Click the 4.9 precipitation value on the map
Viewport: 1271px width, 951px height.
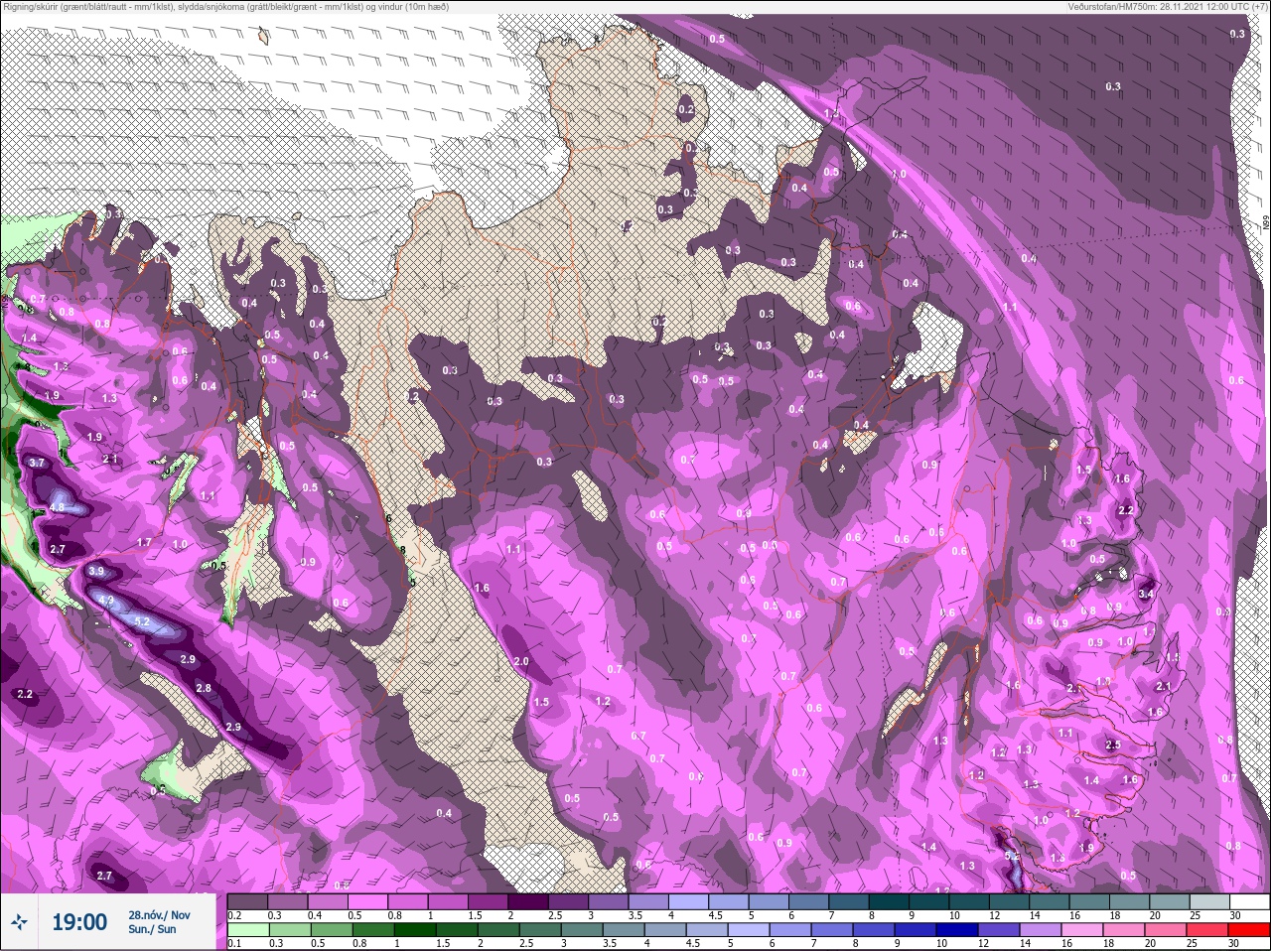108,601
